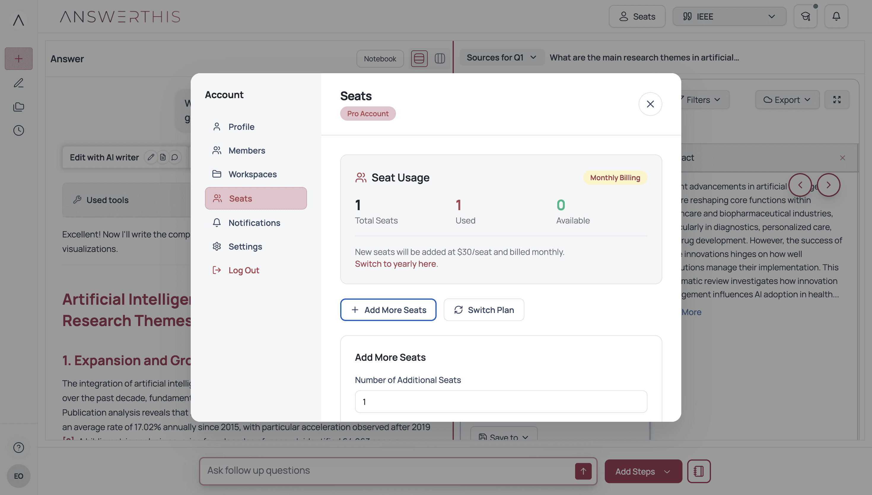This screenshot has height=495, width=872.
Task: Click Switch to yearly here link
Action: [x=395, y=264]
